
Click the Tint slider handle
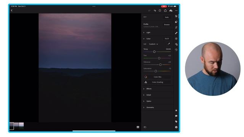[159, 58]
